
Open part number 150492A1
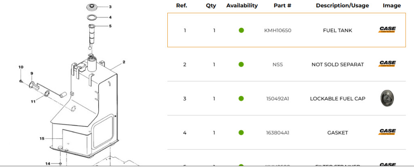click(x=277, y=98)
